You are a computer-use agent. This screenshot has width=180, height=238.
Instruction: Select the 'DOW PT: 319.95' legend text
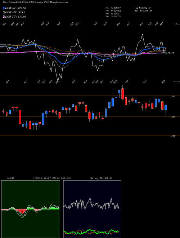tap(15, 17)
